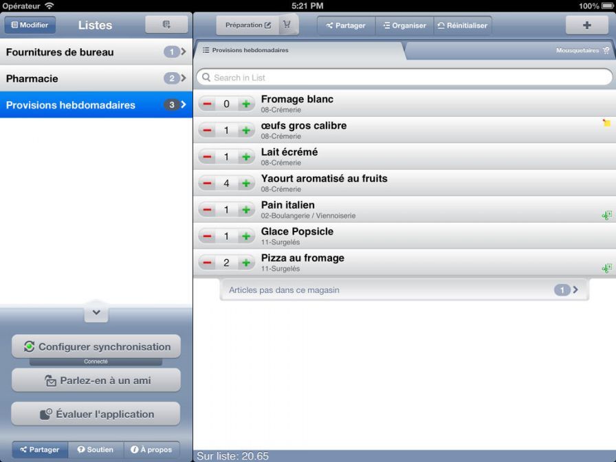Image resolution: width=616 pixels, height=462 pixels.
Task: Tap the coupon icon on Pain italien
Action: pos(606,215)
